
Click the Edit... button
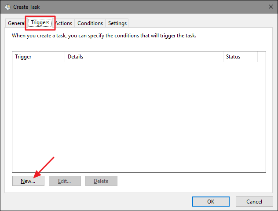[65, 181]
